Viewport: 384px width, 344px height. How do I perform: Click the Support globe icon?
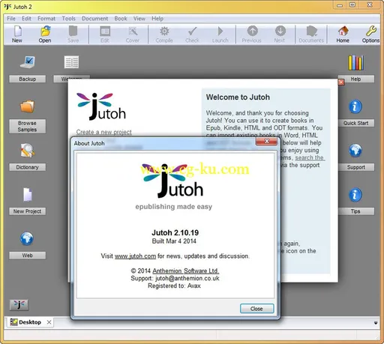pos(355,151)
